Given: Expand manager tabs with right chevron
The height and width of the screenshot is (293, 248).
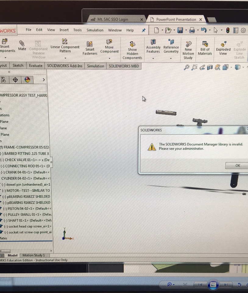Looking at the screenshot, I should tap(44, 80).
